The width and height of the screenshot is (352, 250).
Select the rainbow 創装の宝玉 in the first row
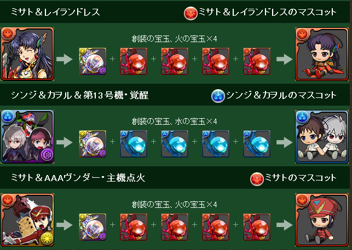pos(93,61)
